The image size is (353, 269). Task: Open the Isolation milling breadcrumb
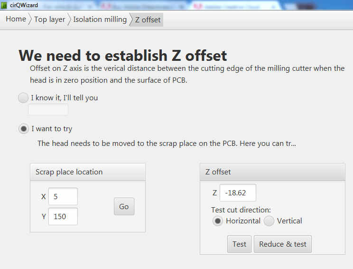[100, 19]
